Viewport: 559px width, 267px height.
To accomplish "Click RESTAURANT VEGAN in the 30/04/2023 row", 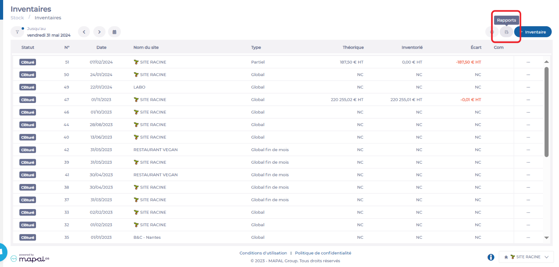I will tap(155, 175).
